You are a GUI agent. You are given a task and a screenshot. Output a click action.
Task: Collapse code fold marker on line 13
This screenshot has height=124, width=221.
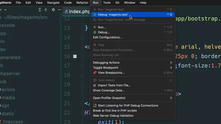83,28
